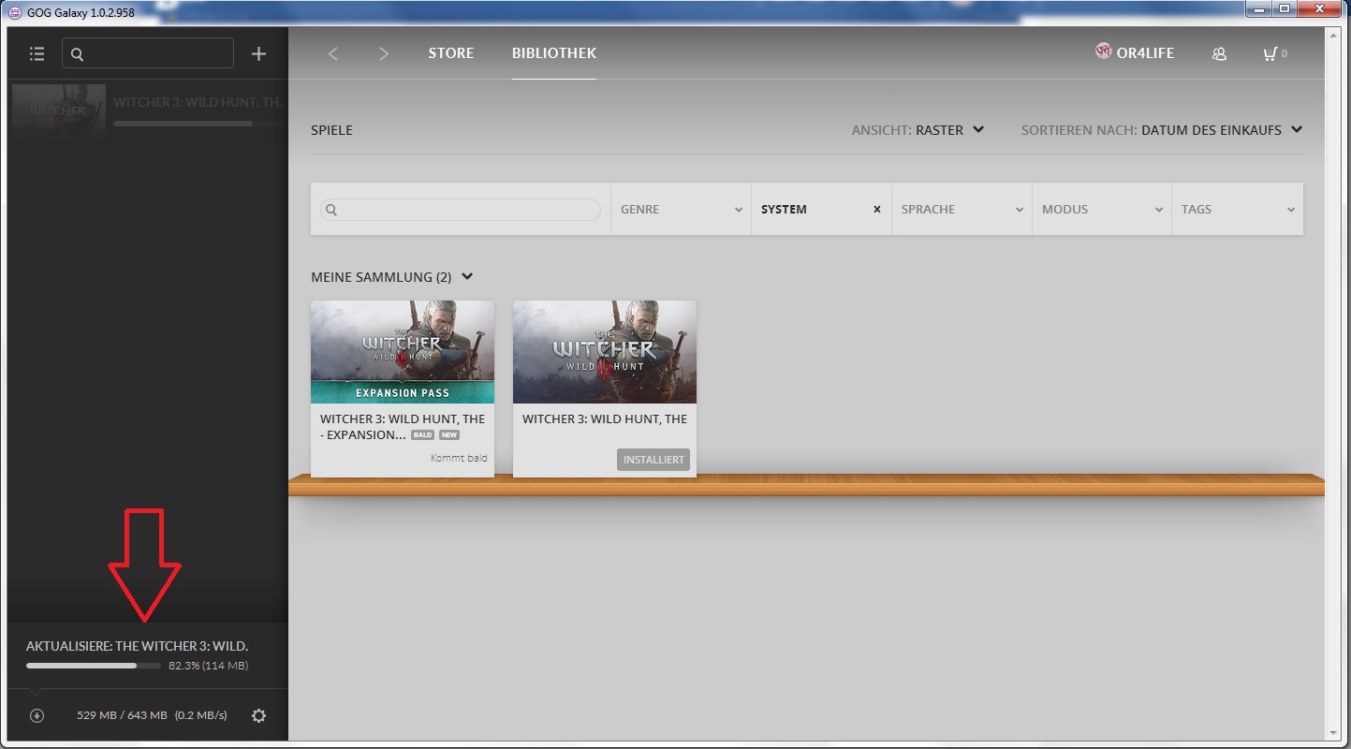The image size is (1351, 749).
Task: Open the sidebar list view menu icon
Action: tap(37, 54)
